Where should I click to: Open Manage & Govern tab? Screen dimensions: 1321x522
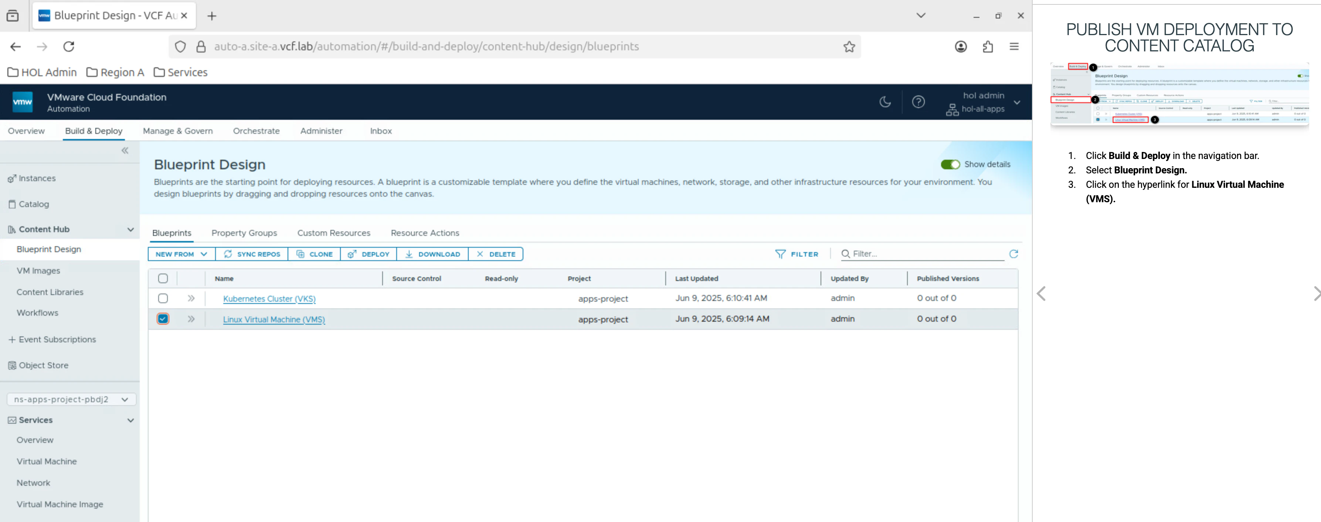tap(177, 131)
